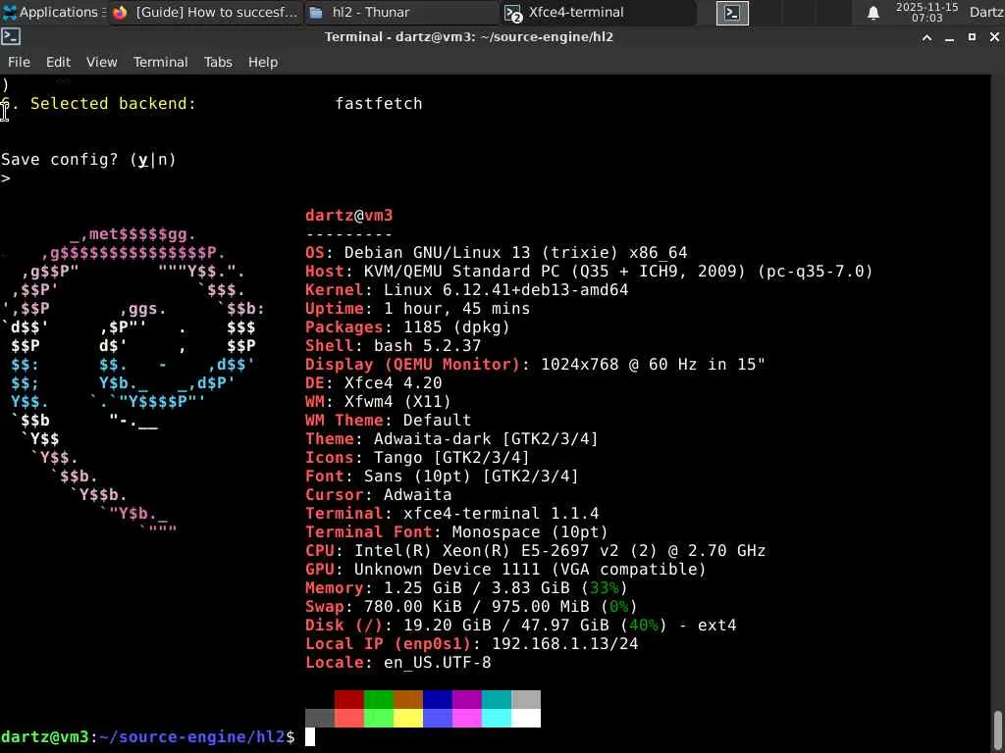Click the 'Font: Sans (10pt)' line
The width and height of the screenshot is (1005, 753).
[x=442, y=476]
